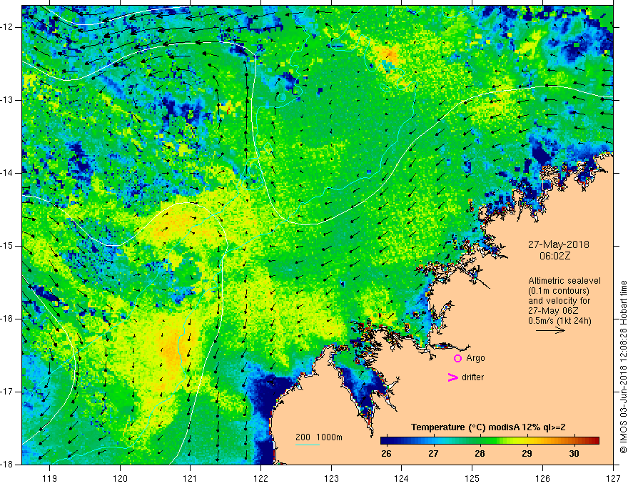
Task: Click the magenta drifter arrow legend symbol
Action: tap(453, 377)
